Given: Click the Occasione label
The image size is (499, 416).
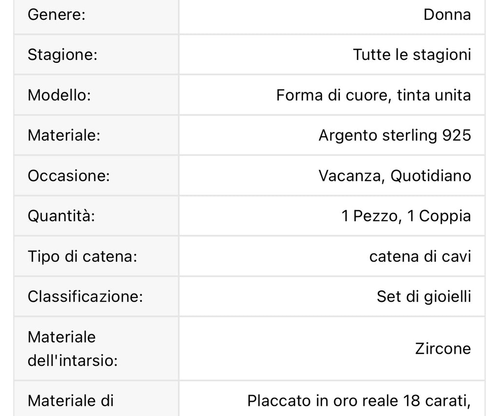Looking at the screenshot, I should (69, 175).
